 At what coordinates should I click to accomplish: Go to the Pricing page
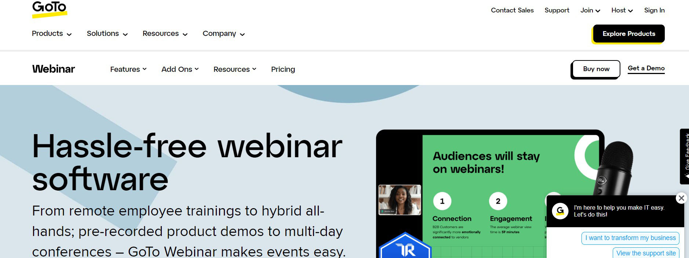(x=283, y=69)
